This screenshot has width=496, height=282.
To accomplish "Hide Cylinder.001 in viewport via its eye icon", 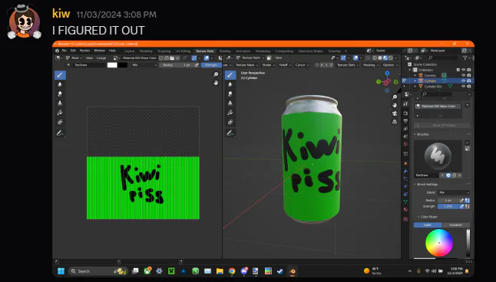I will pos(463,87).
